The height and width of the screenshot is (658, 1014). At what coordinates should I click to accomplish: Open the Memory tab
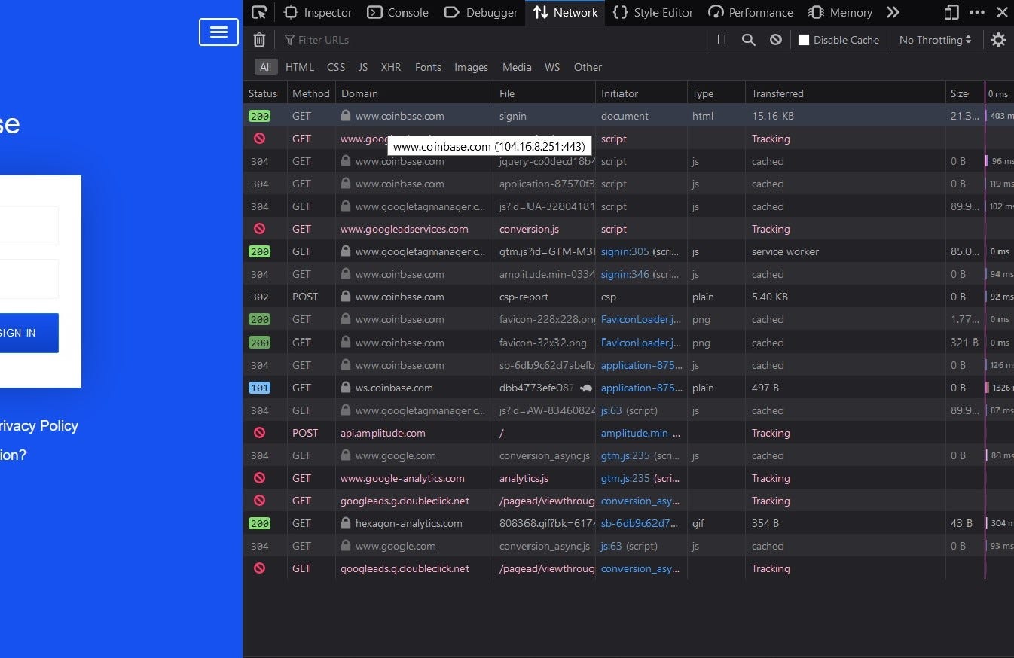click(x=840, y=12)
